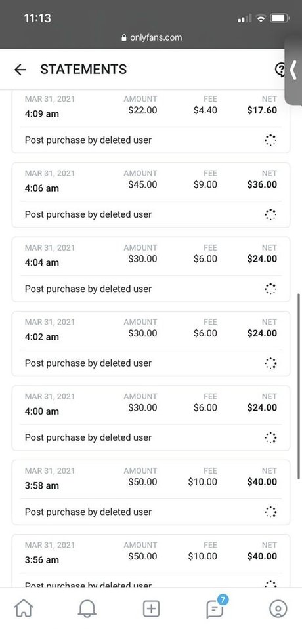Tap the STATEMENTS page title
Screen dimensions: 302x629
point(83,70)
